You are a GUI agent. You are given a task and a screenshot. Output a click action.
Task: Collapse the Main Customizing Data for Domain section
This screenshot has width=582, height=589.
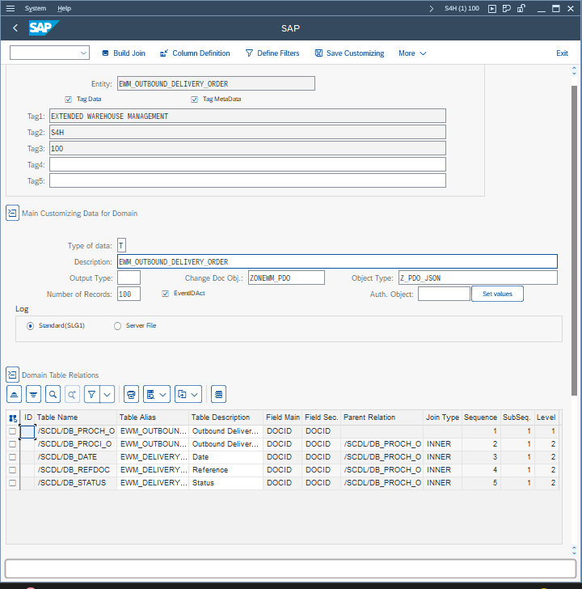(x=12, y=214)
